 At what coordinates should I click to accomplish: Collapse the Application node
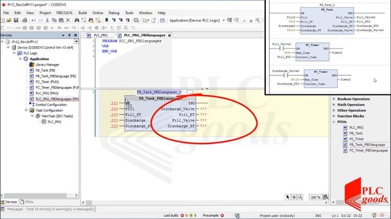coord(20,58)
